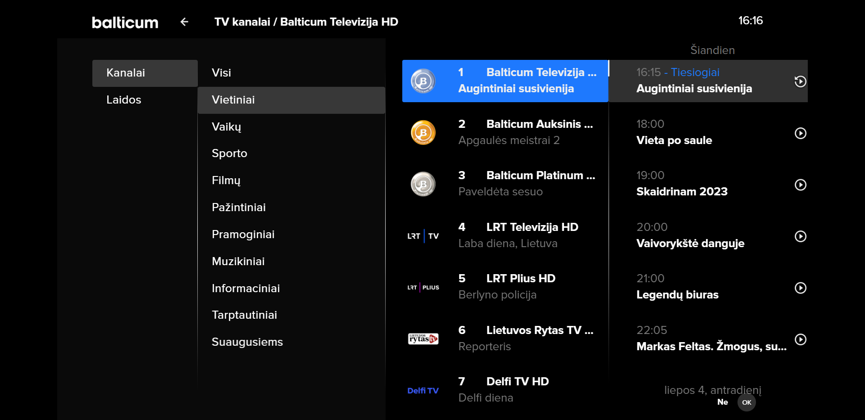Play icon for Markas Feltas program

click(801, 339)
